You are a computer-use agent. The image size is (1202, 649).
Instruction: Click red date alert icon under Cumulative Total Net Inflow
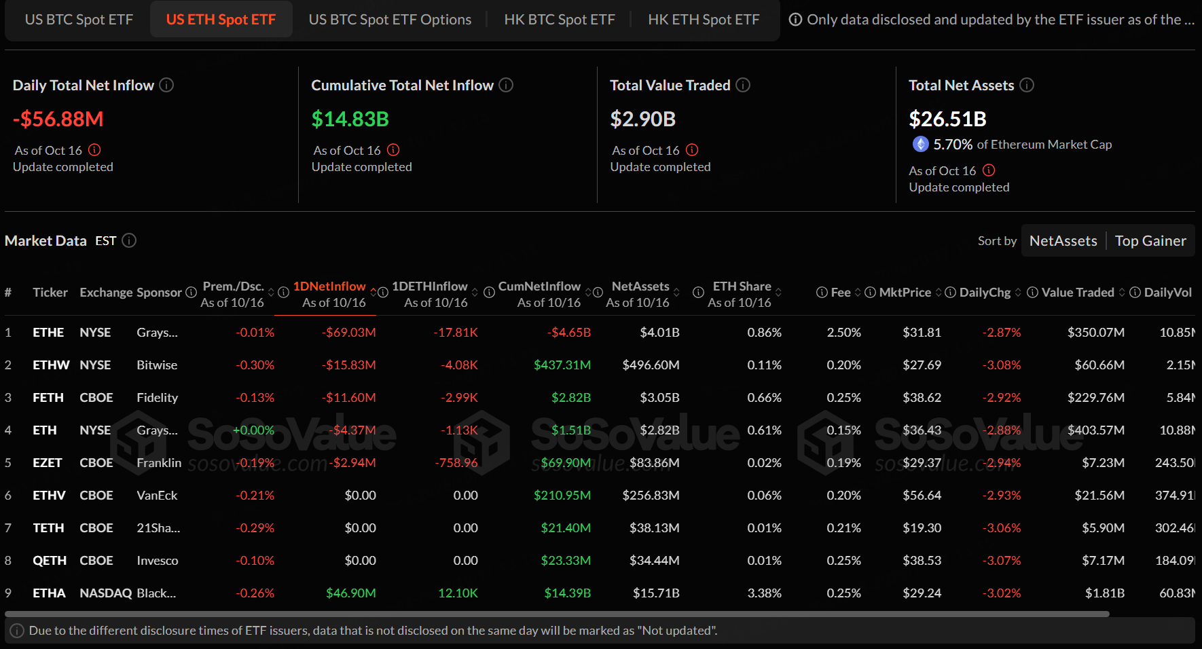pyautogui.click(x=393, y=150)
